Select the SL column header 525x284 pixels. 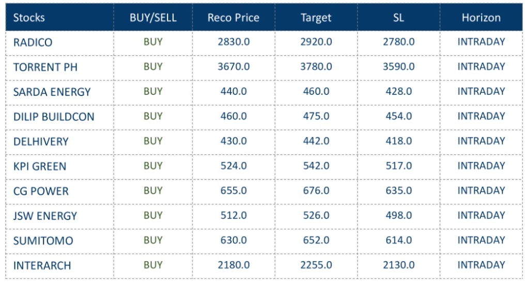point(398,18)
